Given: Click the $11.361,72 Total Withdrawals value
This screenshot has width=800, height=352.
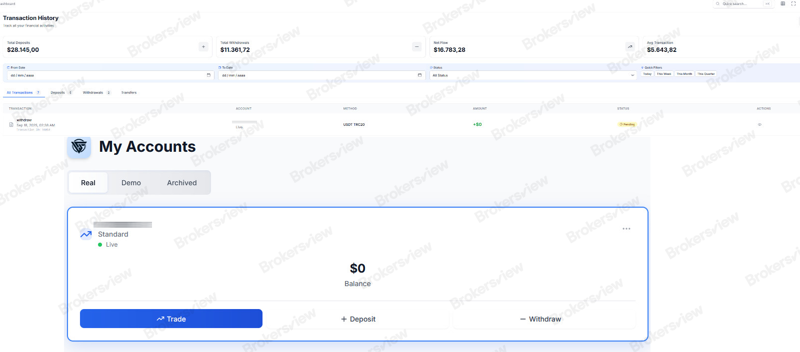Looking at the screenshot, I should (x=235, y=50).
